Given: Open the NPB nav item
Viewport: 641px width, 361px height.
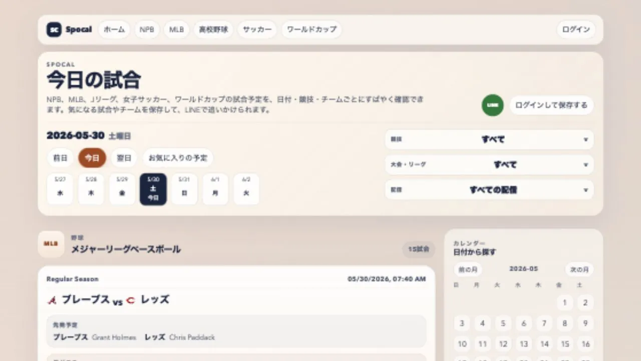Looking at the screenshot, I should tap(147, 30).
